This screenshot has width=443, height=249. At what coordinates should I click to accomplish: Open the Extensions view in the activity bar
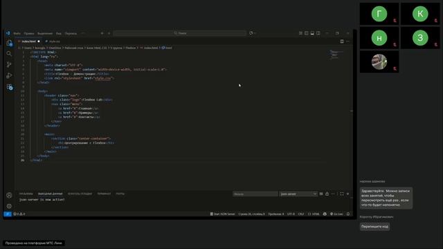tap(10, 87)
